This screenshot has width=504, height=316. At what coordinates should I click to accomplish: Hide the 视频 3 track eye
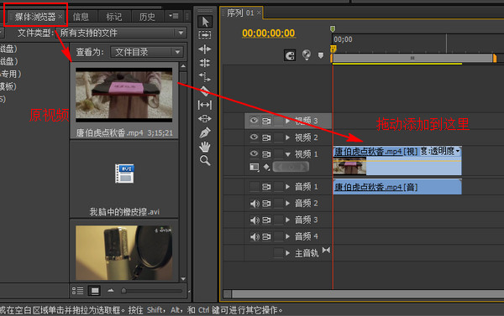pyautogui.click(x=254, y=121)
